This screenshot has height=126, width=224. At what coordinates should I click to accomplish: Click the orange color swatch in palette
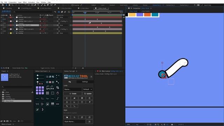(x=147, y=15)
